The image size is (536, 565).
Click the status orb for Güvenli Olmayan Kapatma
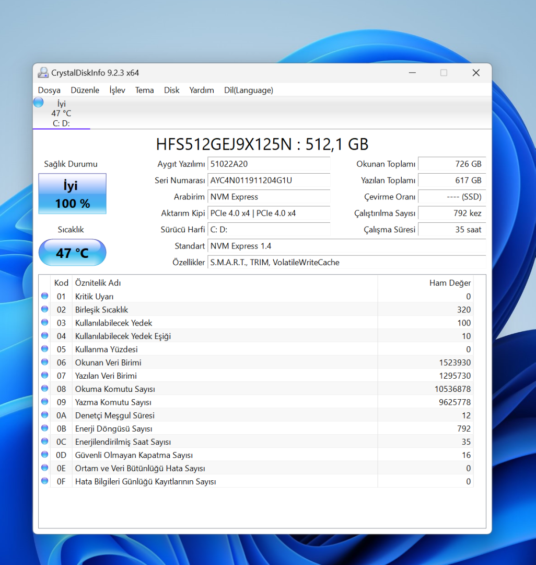click(44, 455)
